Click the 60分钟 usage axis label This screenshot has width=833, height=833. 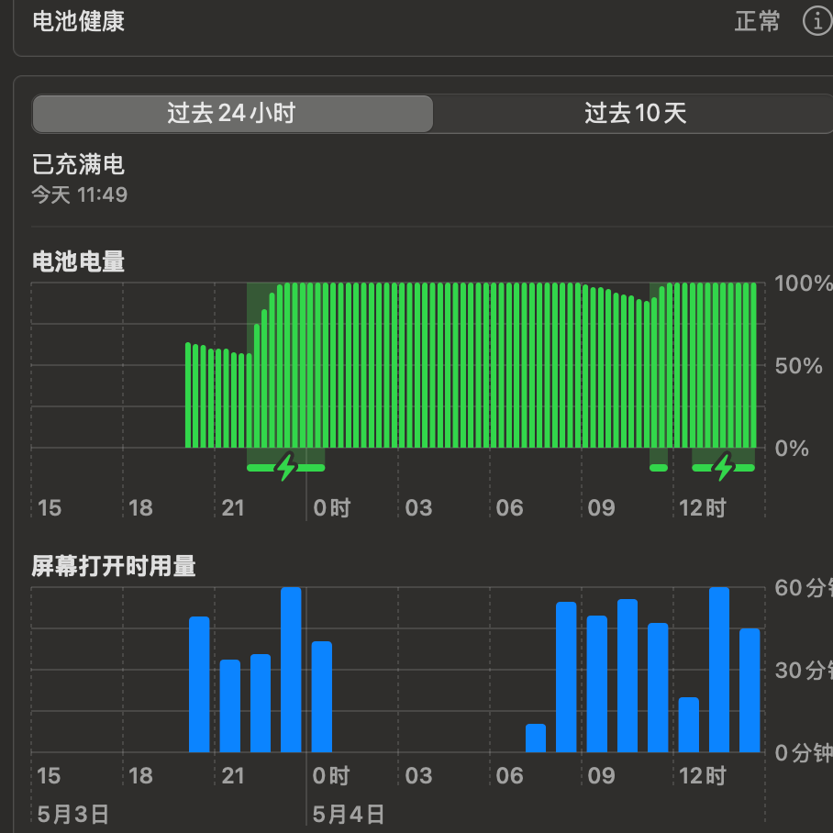(x=804, y=587)
